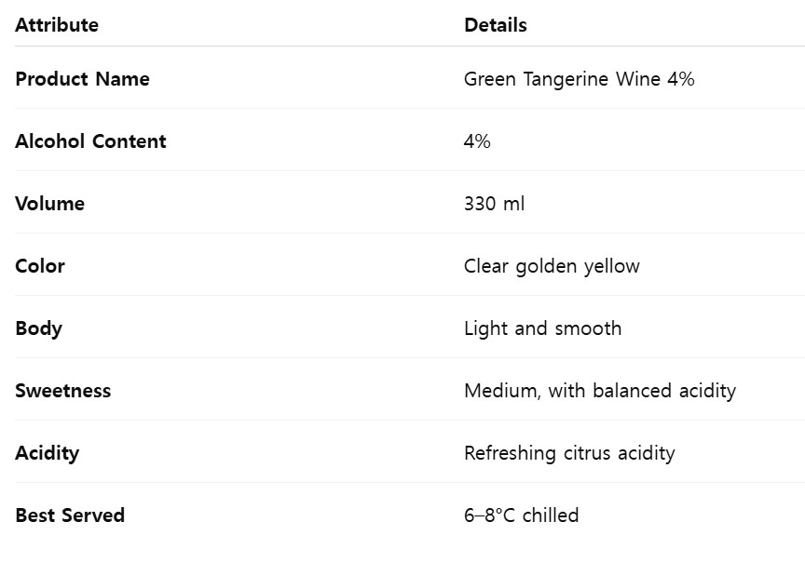This screenshot has height=562, width=805.
Task: Click the Sweetness row label
Action: 62,391
